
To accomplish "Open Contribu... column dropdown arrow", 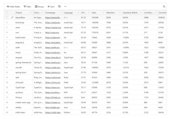I will tap(155, 13).
